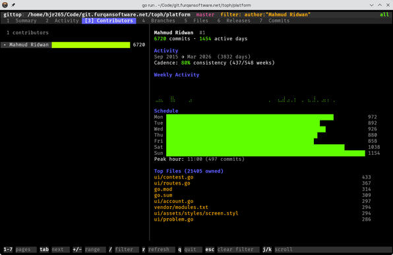Click the 80% consistency cadence line
This screenshot has height=255, width=393.
214,63
